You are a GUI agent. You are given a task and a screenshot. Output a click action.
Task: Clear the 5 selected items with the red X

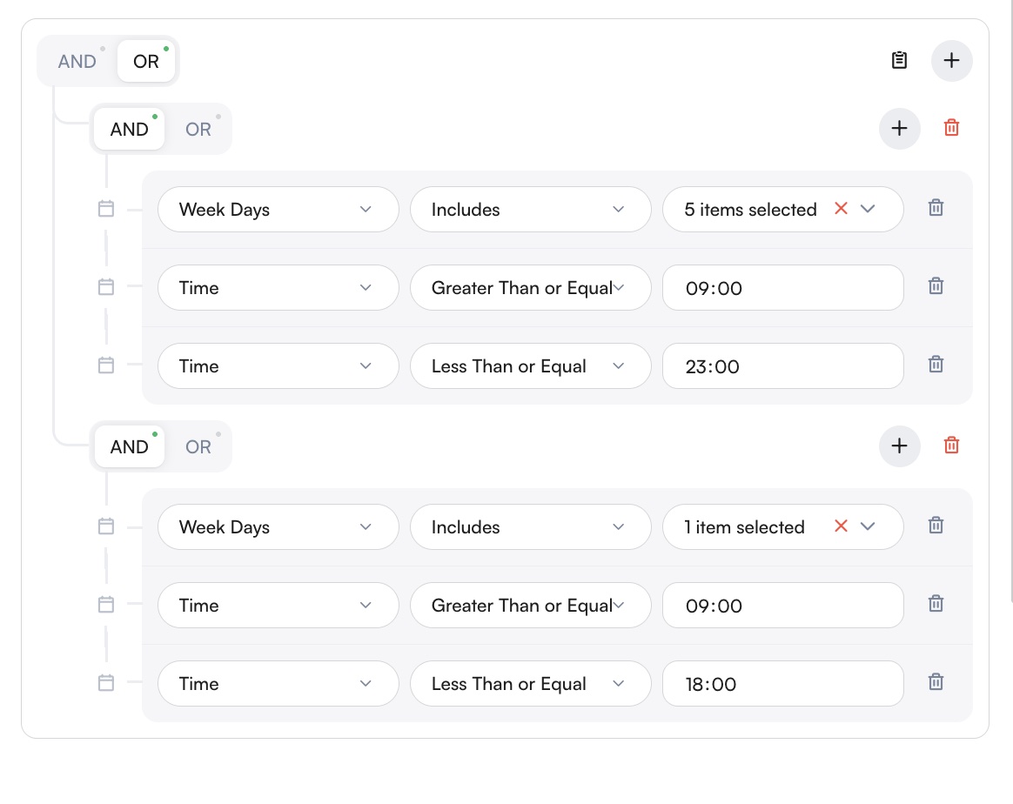(x=841, y=209)
